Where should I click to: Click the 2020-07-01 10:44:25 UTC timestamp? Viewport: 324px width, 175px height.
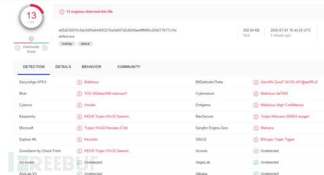(291, 30)
